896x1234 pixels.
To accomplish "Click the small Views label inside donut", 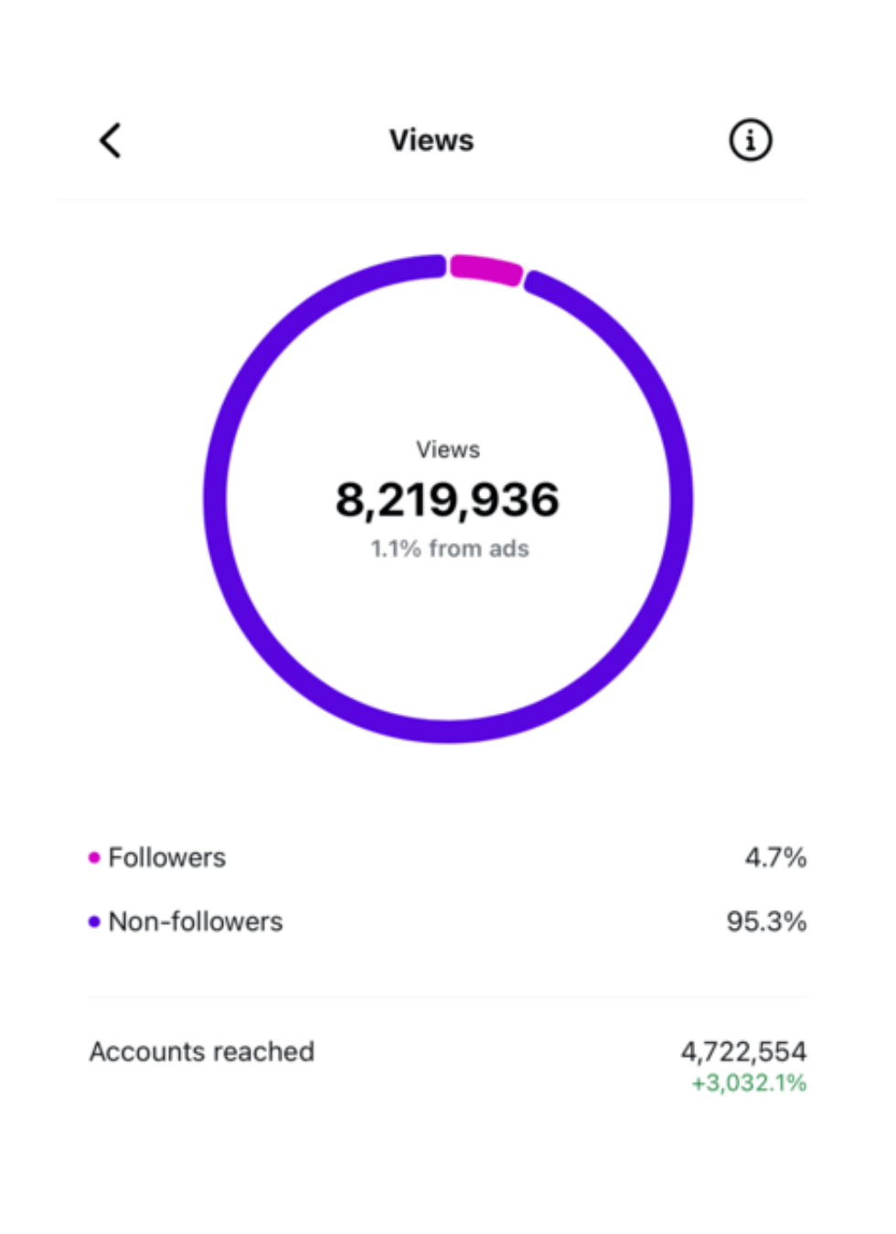I will click(x=448, y=450).
